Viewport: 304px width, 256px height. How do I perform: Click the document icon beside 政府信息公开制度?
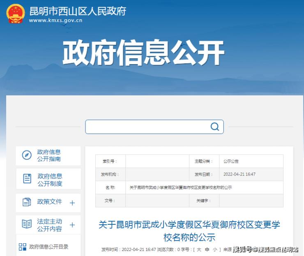pos(27,178)
